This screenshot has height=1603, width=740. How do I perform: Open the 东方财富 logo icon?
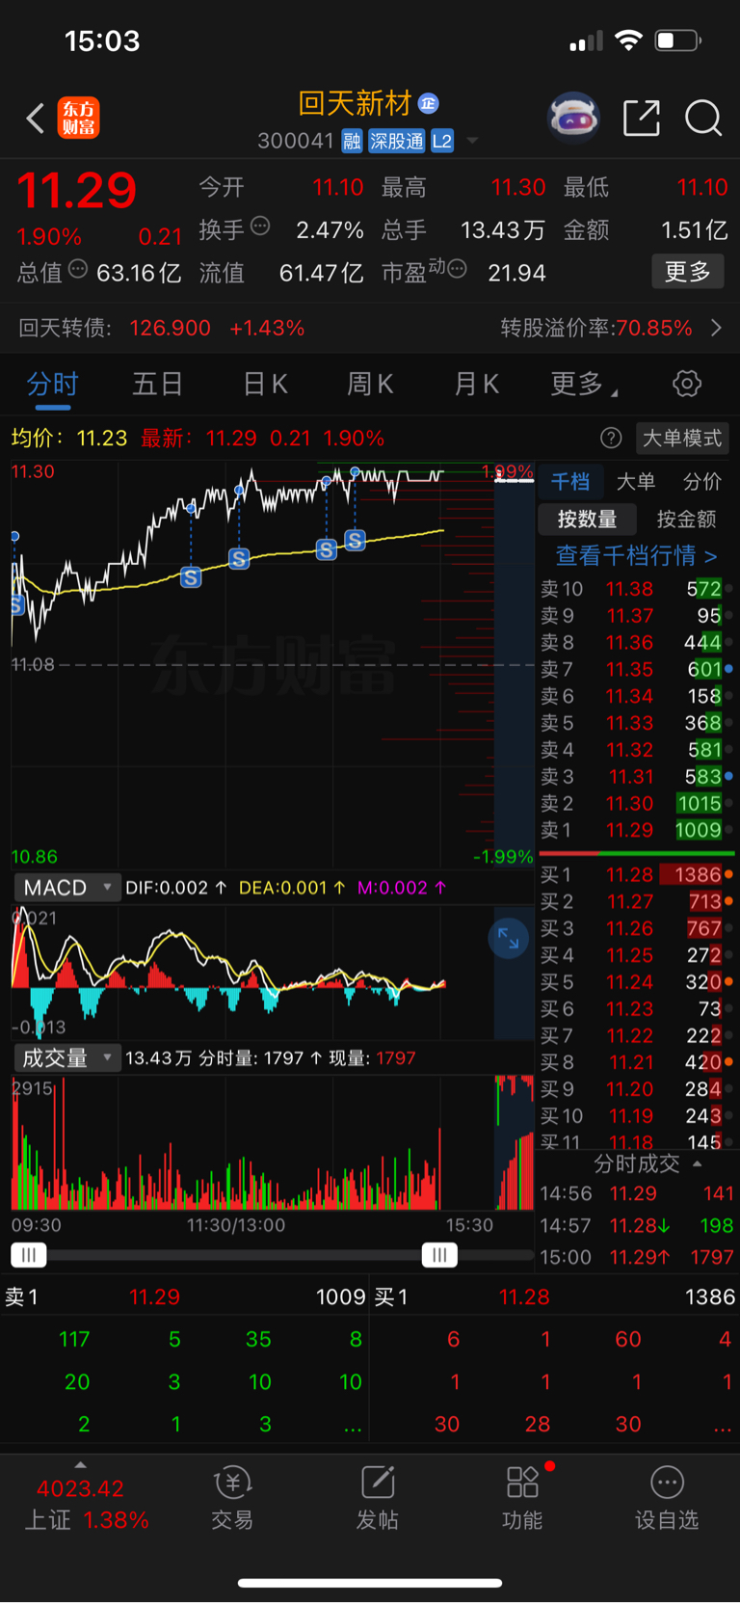click(79, 118)
